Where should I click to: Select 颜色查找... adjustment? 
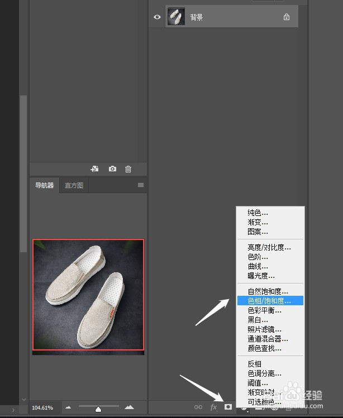(270, 348)
